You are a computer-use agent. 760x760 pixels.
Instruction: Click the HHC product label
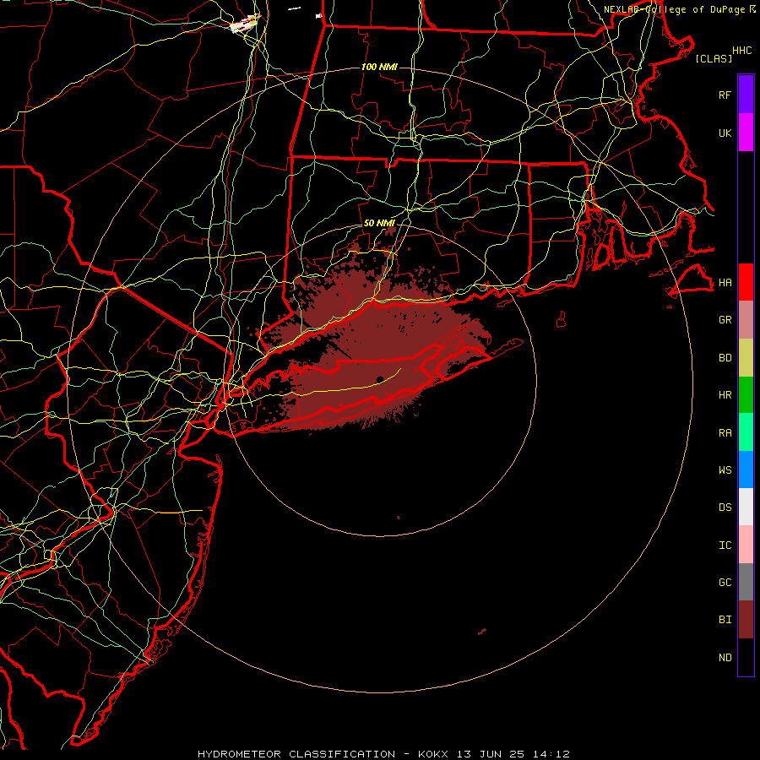click(x=741, y=51)
